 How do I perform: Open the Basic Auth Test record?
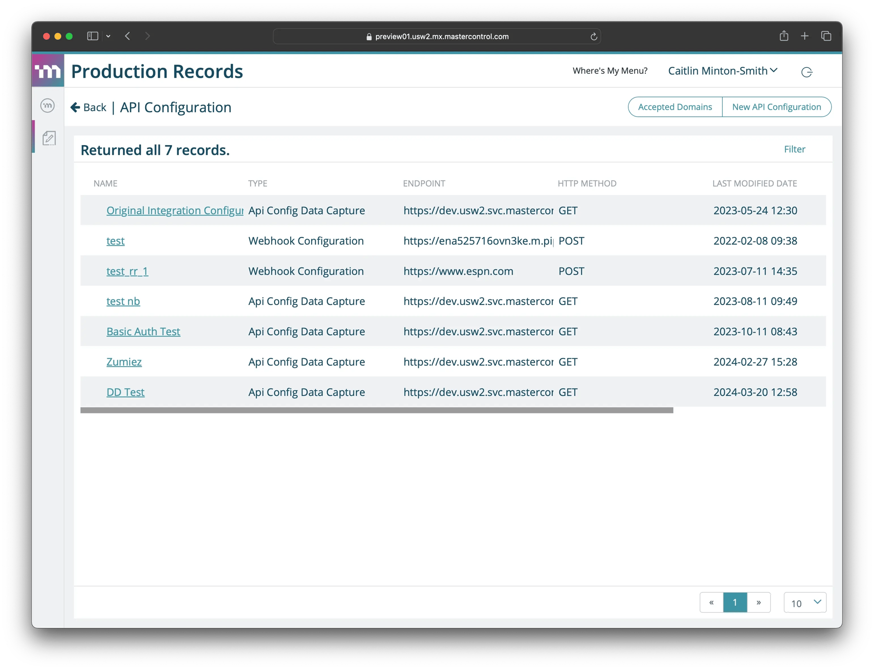pyautogui.click(x=143, y=331)
